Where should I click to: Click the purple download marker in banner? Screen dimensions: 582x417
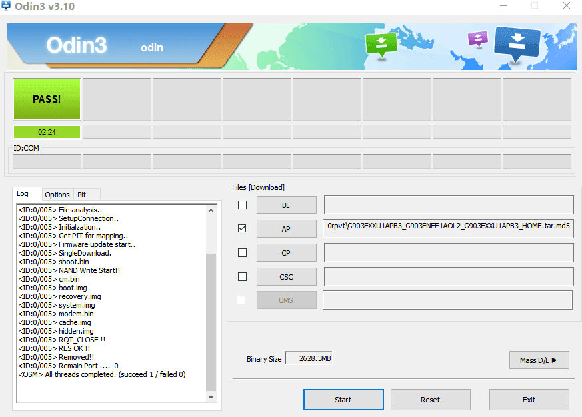tap(478, 39)
